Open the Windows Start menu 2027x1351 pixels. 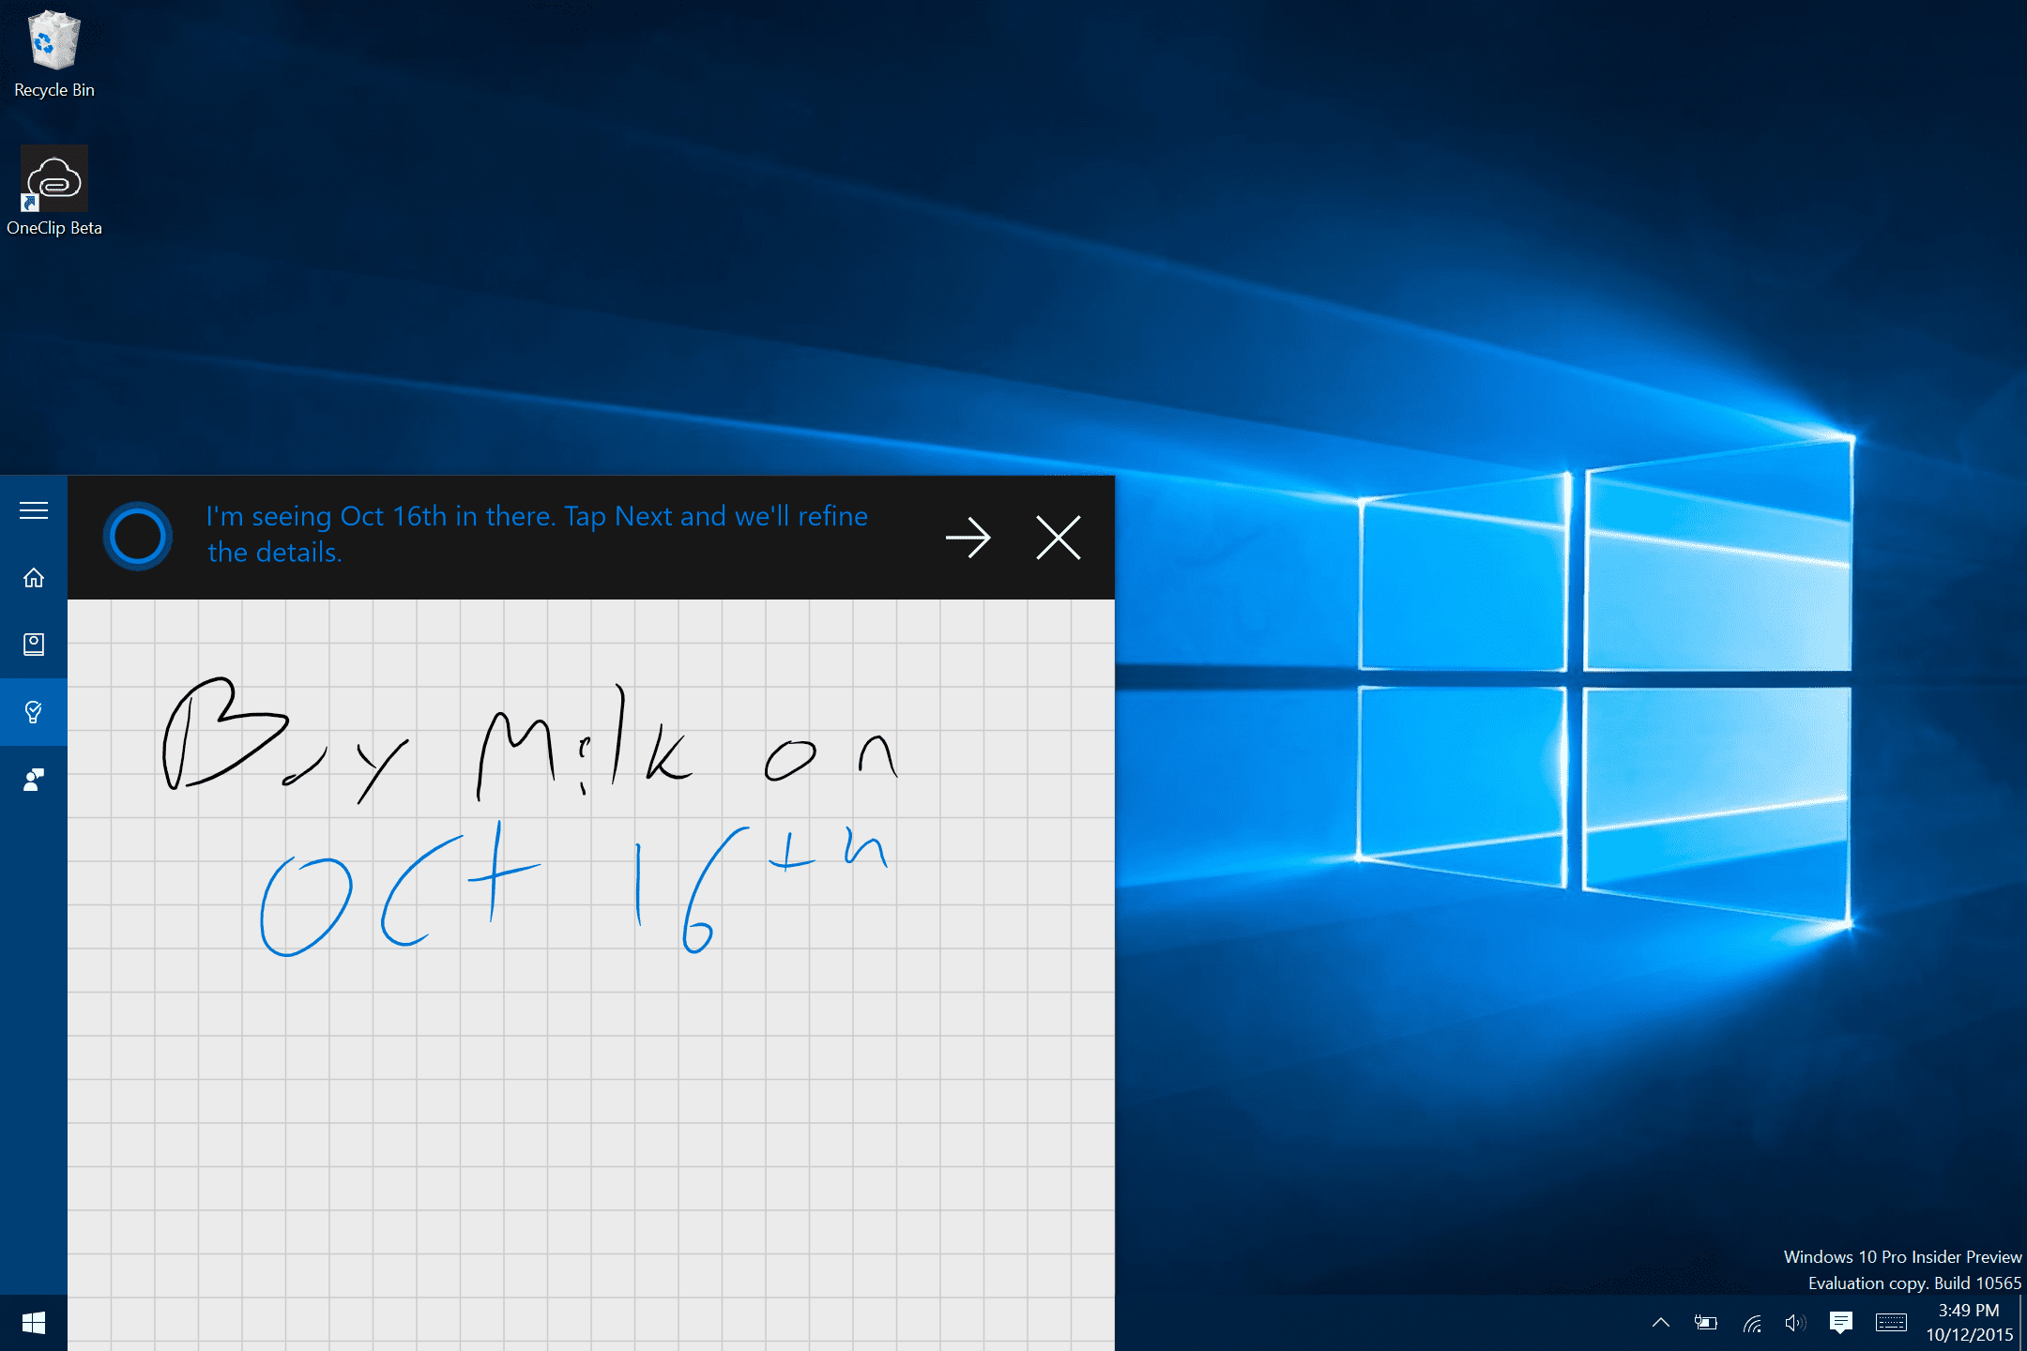coord(34,1323)
